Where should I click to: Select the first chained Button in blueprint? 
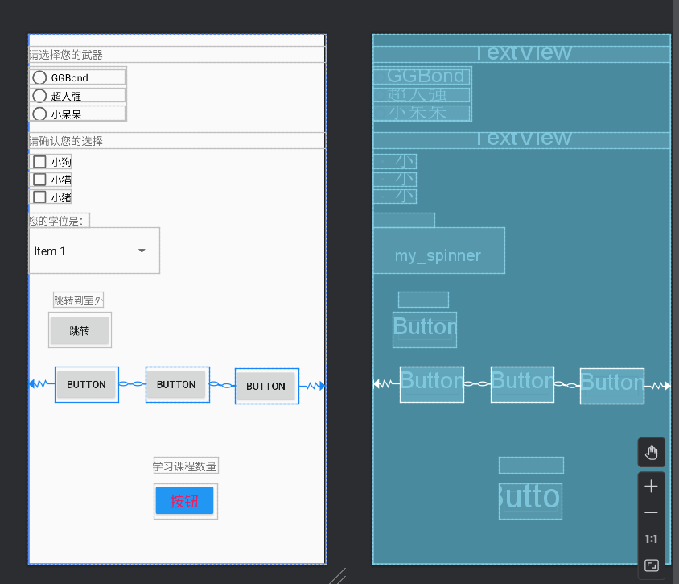pos(432,384)
